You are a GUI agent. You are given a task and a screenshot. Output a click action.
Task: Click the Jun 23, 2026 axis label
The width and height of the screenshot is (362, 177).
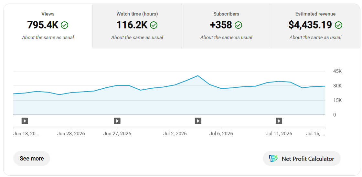71,134
